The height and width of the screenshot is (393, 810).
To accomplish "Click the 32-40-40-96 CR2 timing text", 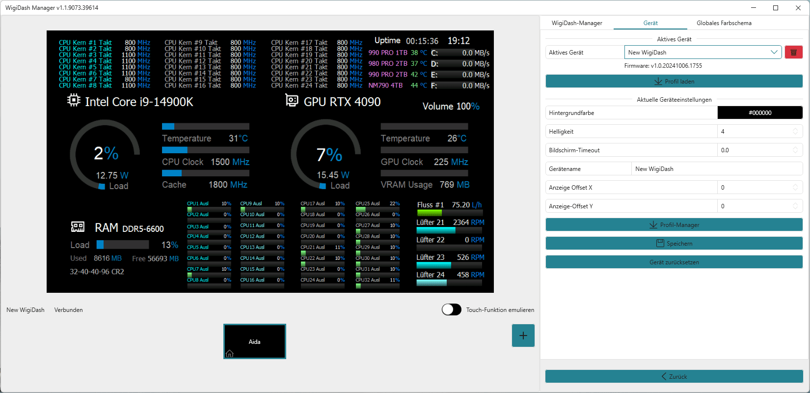I will [97, 272].
